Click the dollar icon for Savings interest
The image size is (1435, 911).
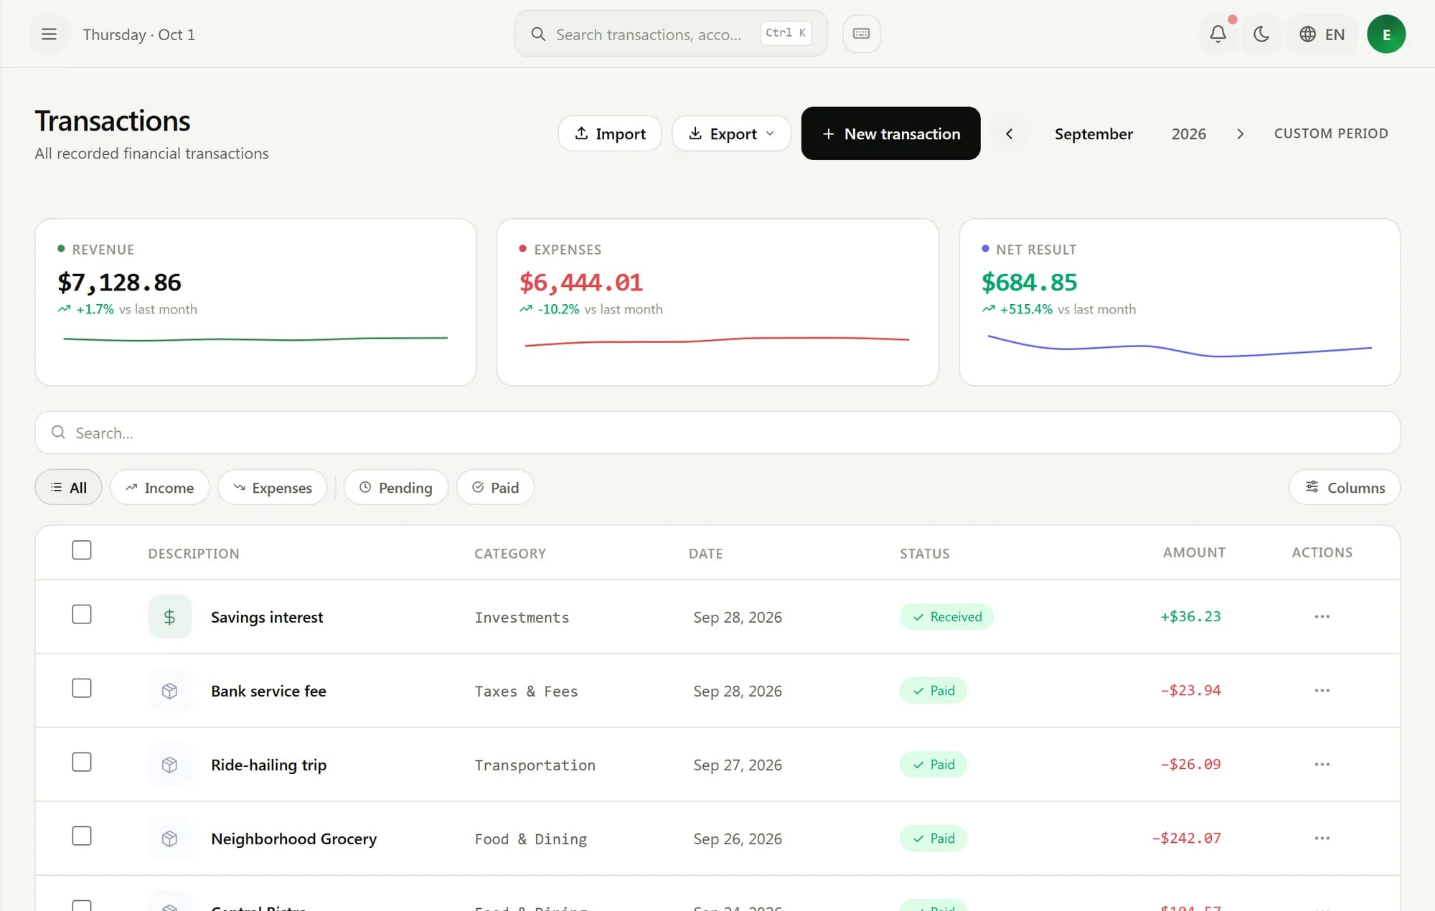tap(170, 617)
